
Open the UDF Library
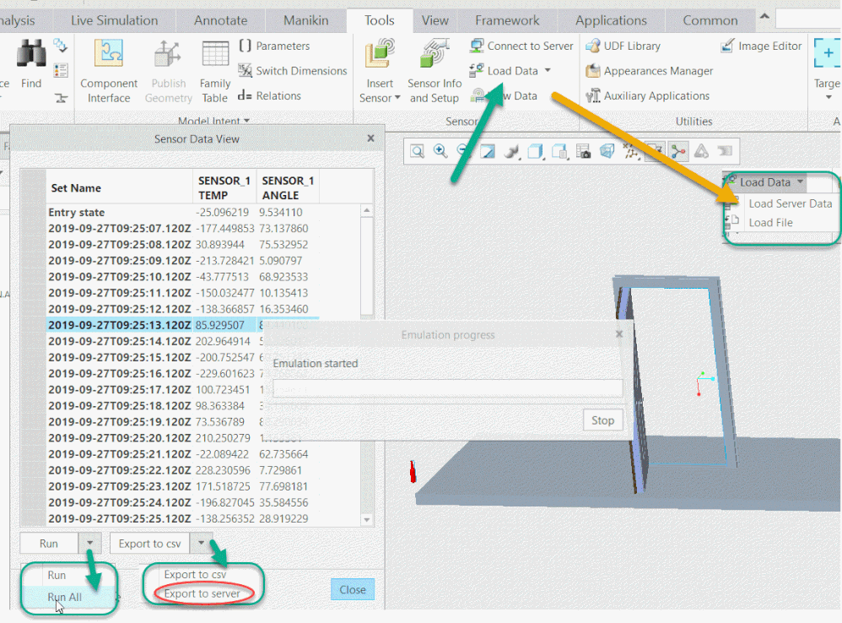(623, 46)
